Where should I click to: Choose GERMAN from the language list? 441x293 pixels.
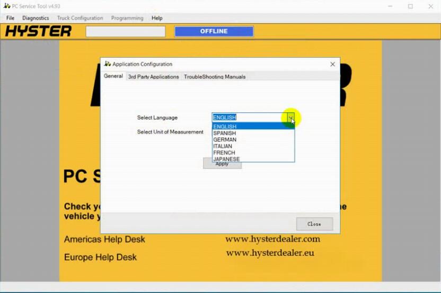(x=253, y=139)
